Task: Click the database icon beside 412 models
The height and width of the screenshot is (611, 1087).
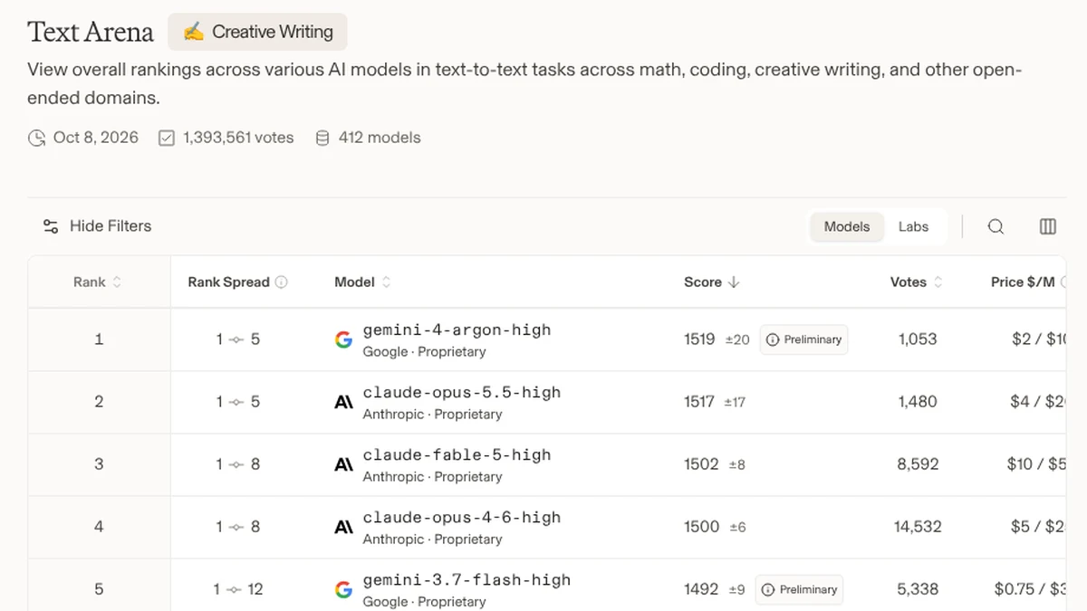Action: tap(322, 138)
